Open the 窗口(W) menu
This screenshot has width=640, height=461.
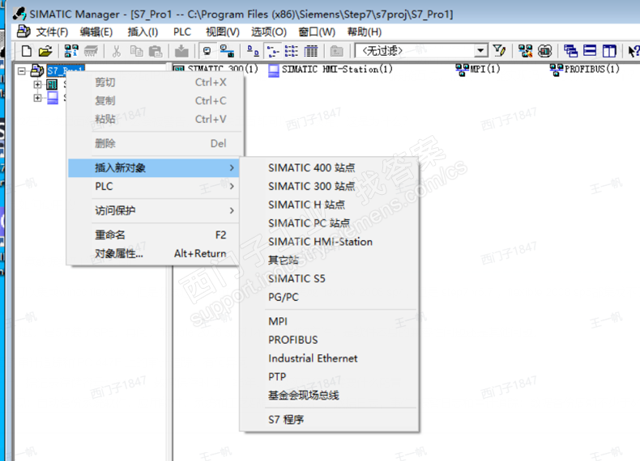point(317,32)
